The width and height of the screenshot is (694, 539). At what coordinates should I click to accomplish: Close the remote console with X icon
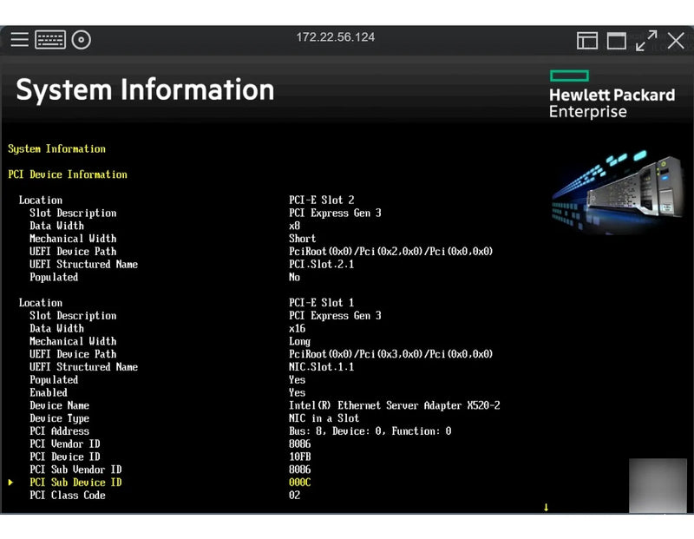pos(676,41)
